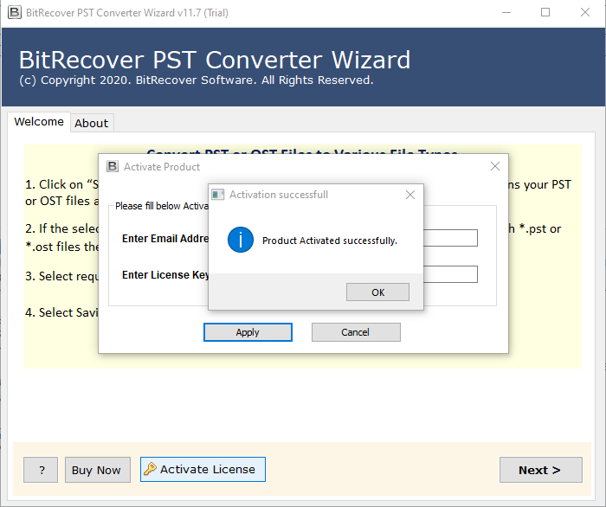Click the BitRecover app logo in title bar
606x507 pixels.
[x=15, y=12]
